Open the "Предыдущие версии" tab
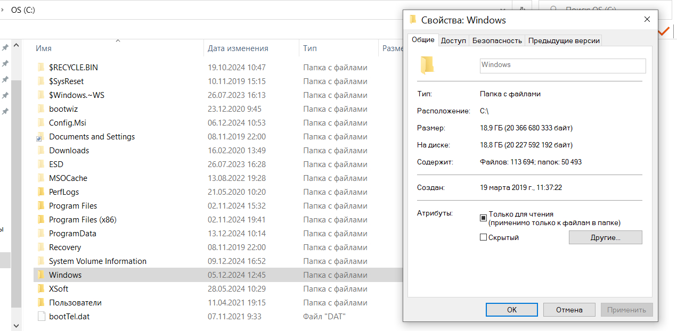The height and width of the screenshot is (331, 677). (564, 40)
